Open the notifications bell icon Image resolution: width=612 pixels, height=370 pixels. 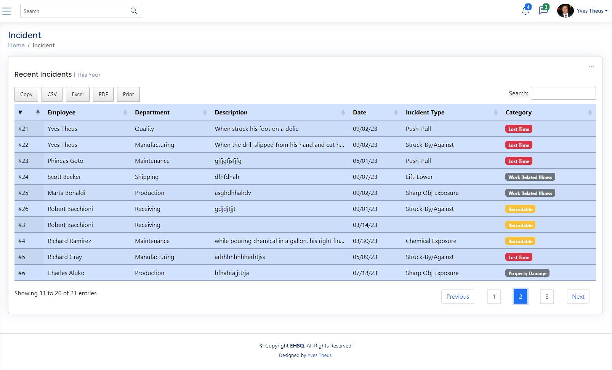click(x=525, y=11)
